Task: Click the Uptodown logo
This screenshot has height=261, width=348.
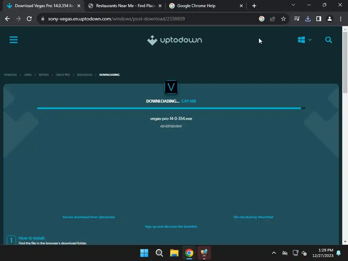Action: tap(174, 40)
